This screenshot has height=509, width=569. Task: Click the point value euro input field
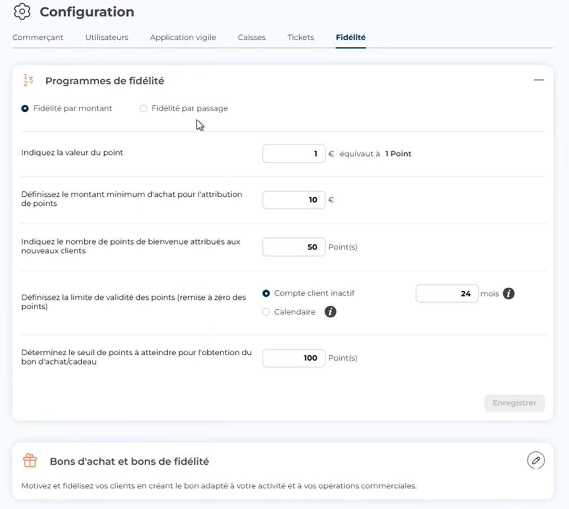294,154
